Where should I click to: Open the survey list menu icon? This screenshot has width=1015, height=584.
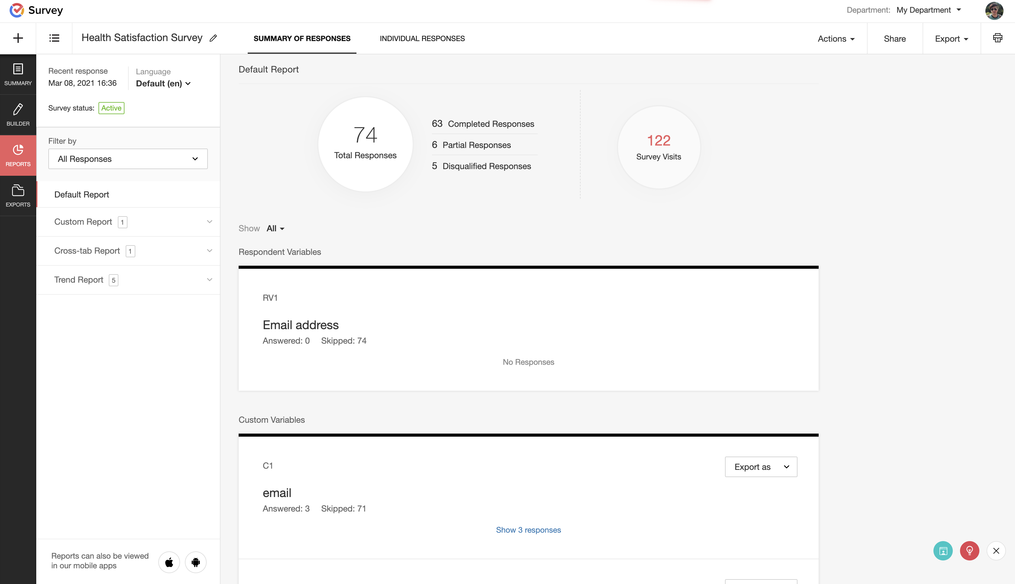click(54, 39)
